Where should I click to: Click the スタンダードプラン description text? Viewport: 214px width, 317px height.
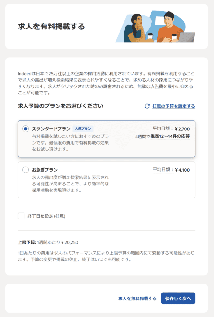tap(70, 143)
